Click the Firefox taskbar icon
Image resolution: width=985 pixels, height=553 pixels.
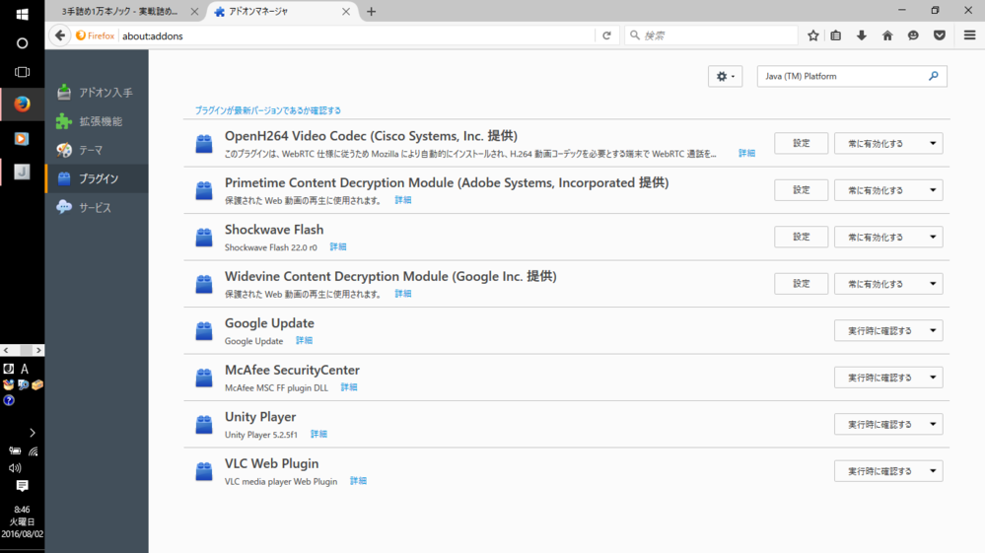[22, 104]
